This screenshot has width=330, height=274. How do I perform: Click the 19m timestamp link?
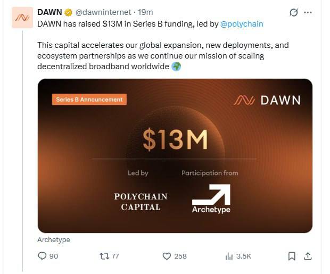pyautogui.click(x=145, y=12)
